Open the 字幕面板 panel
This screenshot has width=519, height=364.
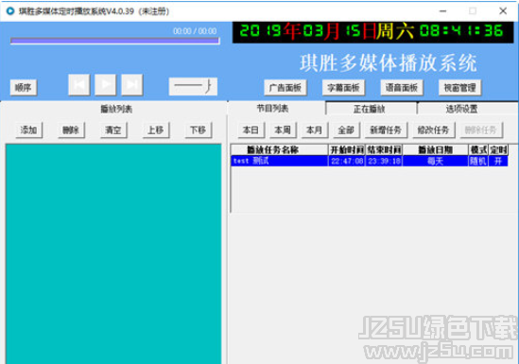click(x=343, y=88)
